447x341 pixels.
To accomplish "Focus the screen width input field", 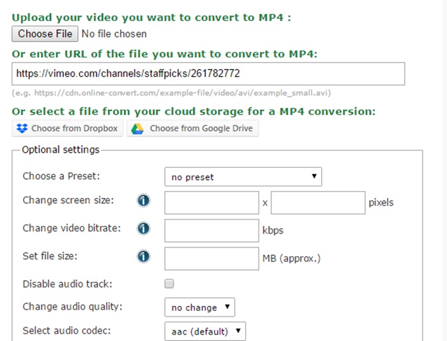I will click(212, 202).
